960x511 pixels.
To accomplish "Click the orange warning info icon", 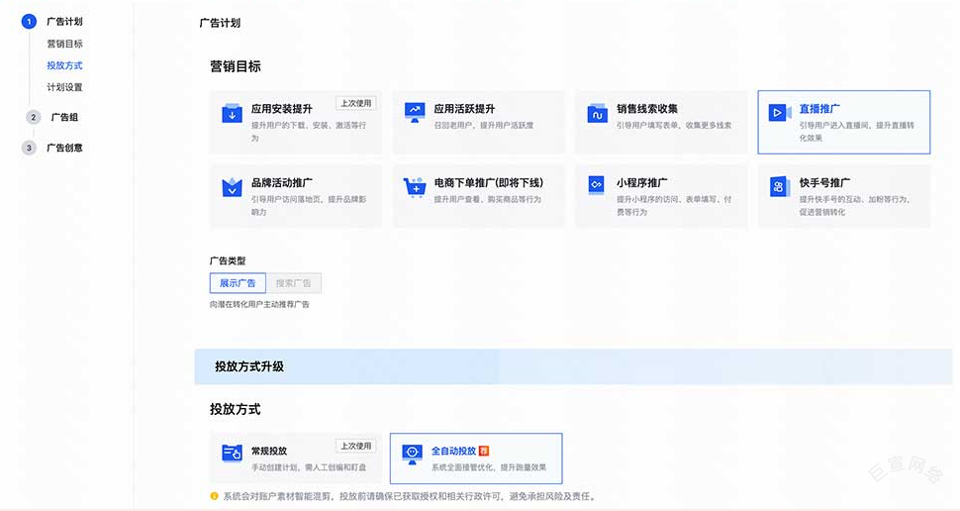I will (x=215, y=496).
